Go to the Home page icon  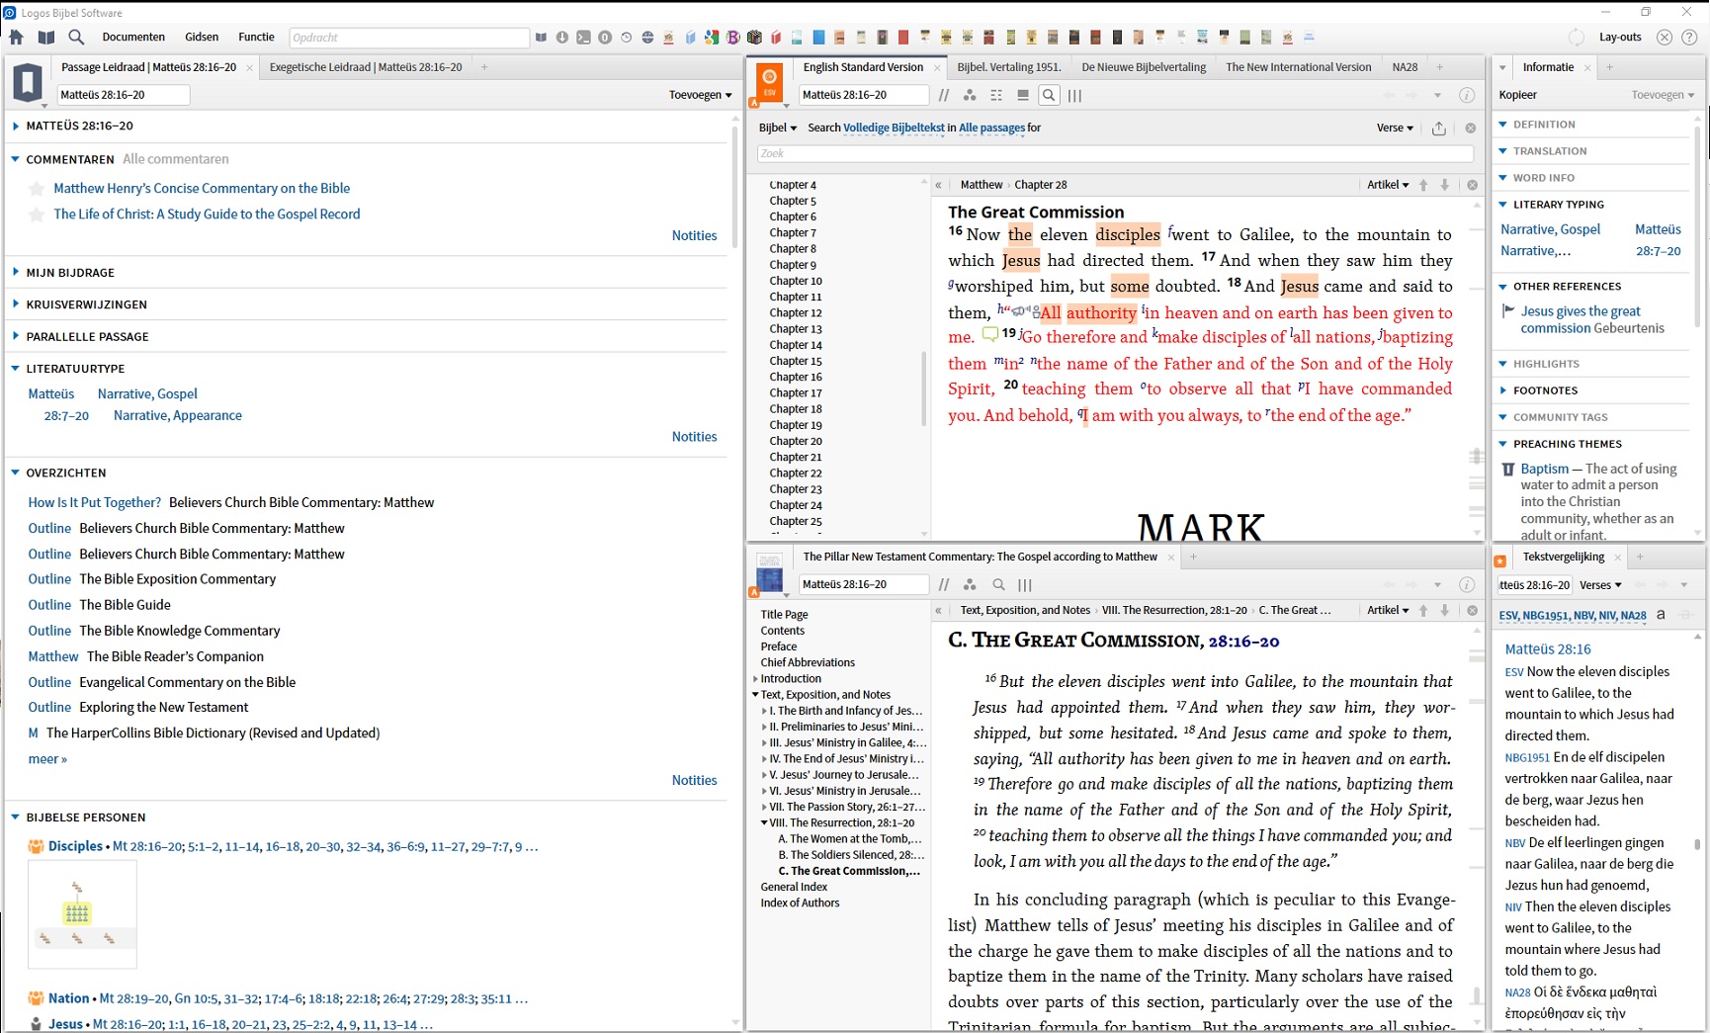(17, 38)
